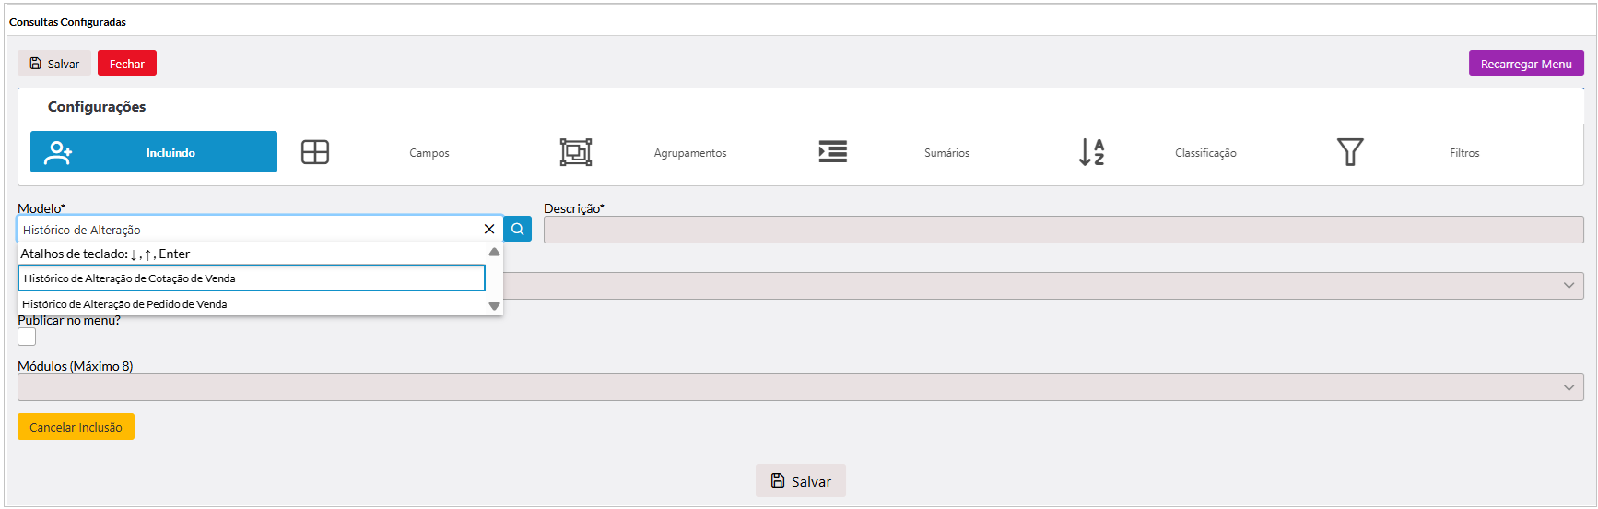Click into the Descrição text field
Screen dimensions: 1598x509
pyautogui.click(x=1063, y=230)
